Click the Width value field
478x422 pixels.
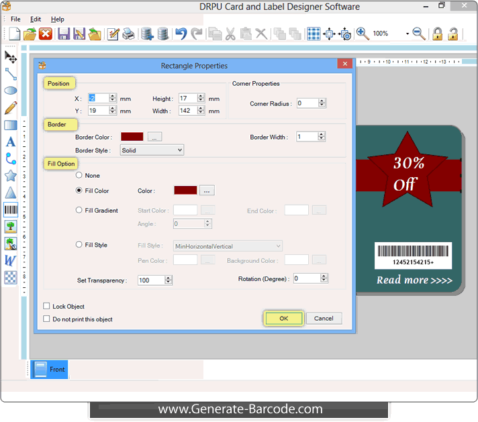click(188, 110)
